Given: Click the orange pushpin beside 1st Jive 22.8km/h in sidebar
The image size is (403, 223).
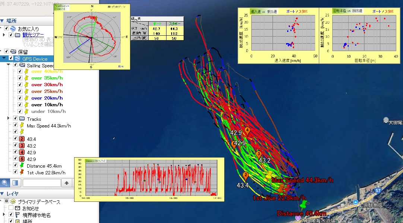Looking at the screenshot, I should (x=22, y=172).
